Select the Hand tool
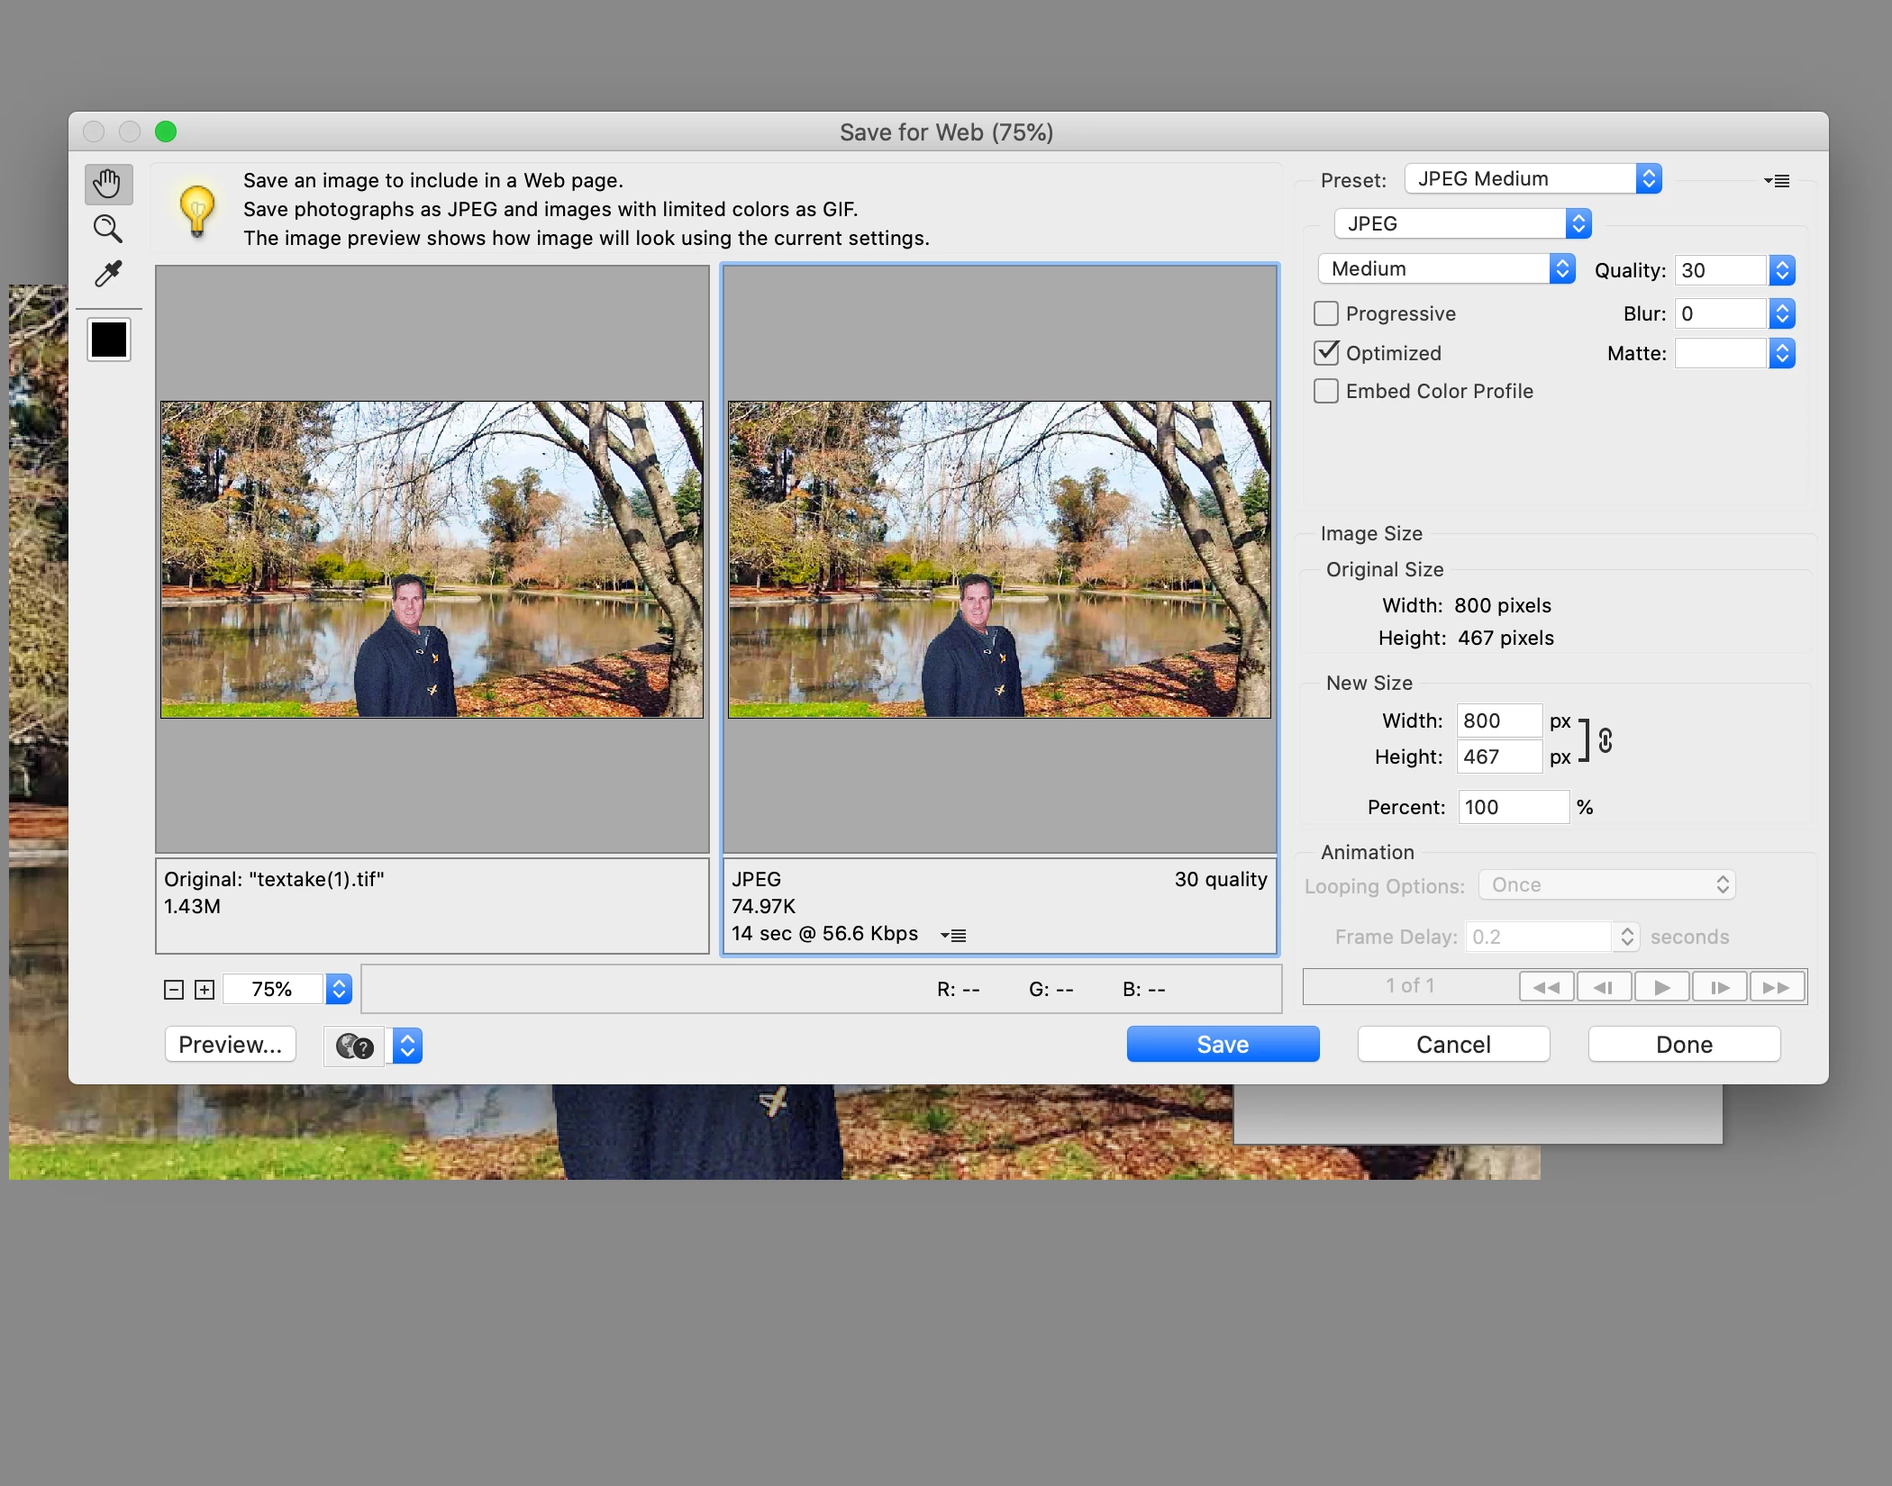 [108, 184]
